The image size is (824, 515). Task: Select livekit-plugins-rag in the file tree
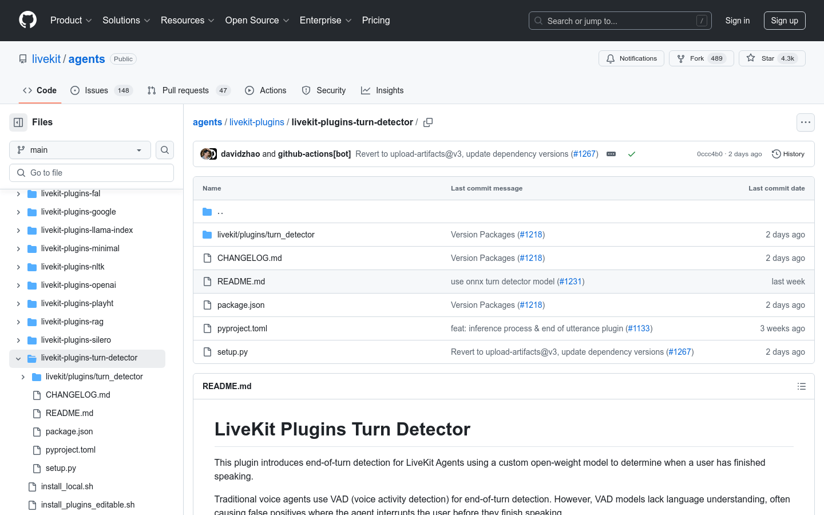[72, 322]
